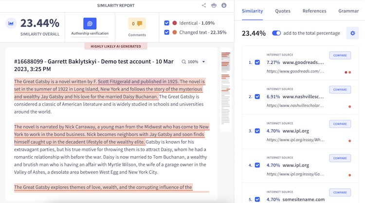The image size is (365, 203).
Task: Click the red Identical color dot
Action: pos(175,23)
